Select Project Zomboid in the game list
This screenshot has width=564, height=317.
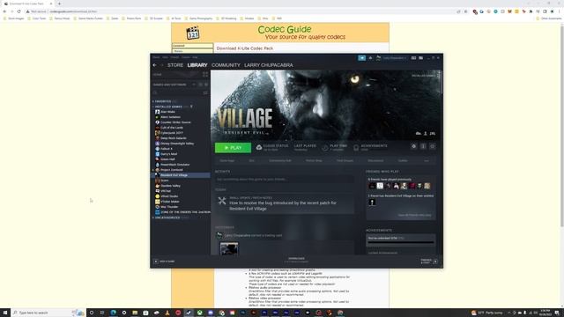pyautogui.click(x=172, y=170)
